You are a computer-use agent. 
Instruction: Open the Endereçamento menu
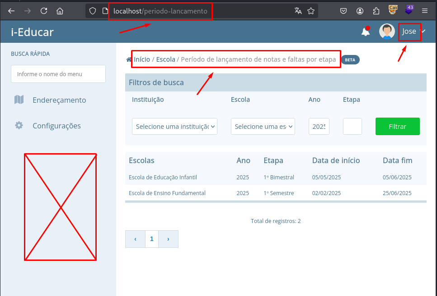[59, 100]
